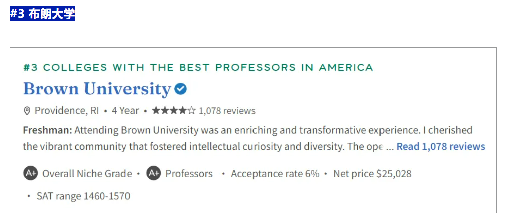Open Read 1,078 reviews link
This screenshot has width=506, height=223.
pos(441,147)
